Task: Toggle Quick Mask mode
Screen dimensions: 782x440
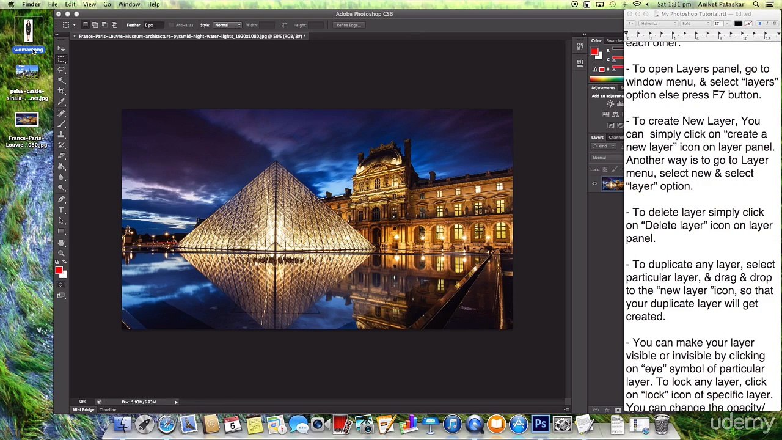Action: click(x=60, y=285)
